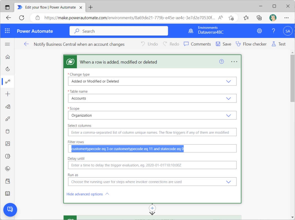Click the help question mark in header
Viewport: 295px width, 220px height.
pos(273,31)
